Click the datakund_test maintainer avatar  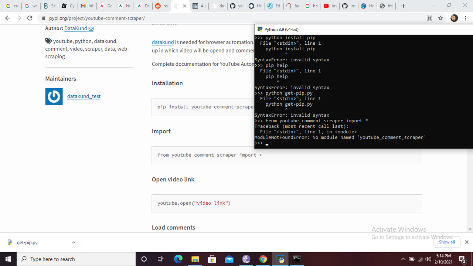click(54, 96)
